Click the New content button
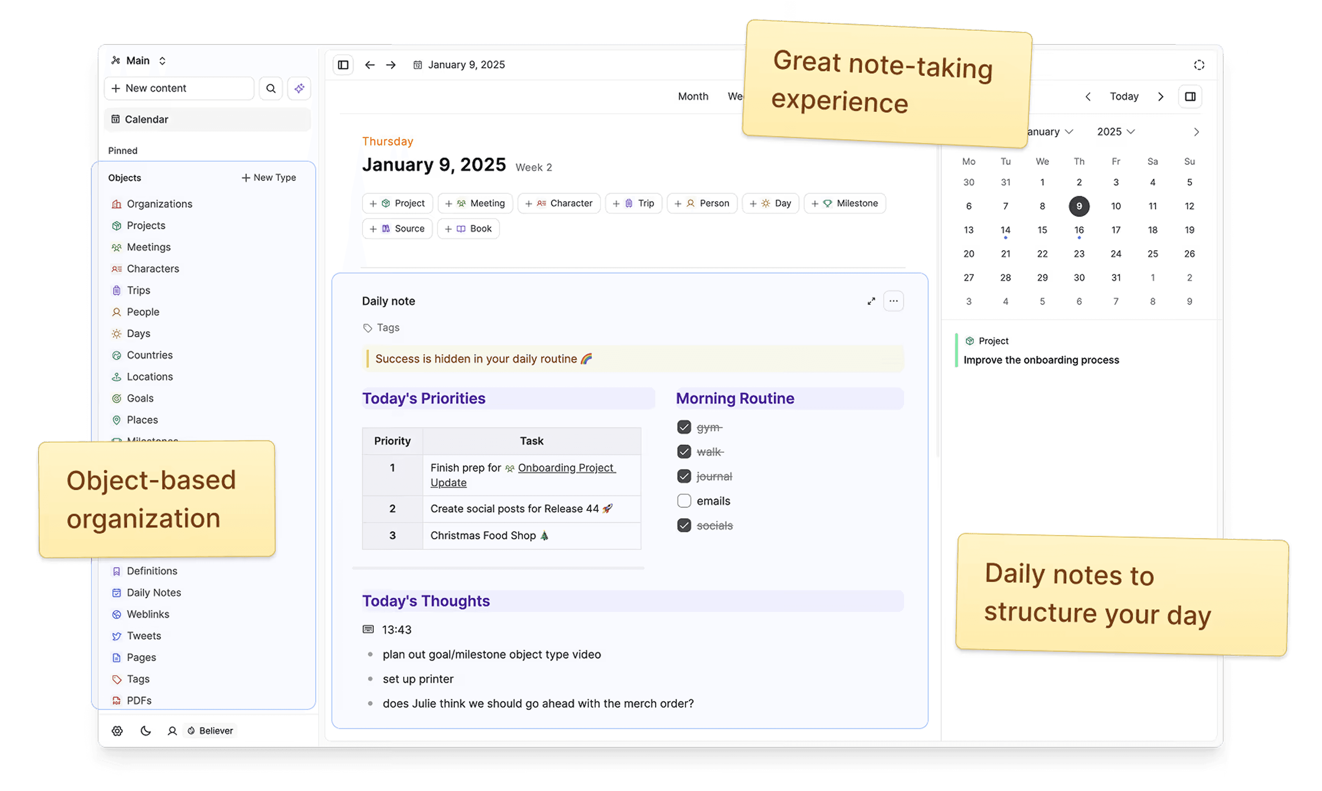This screenshot has width=1322, height=791. [x=179, y=88]
